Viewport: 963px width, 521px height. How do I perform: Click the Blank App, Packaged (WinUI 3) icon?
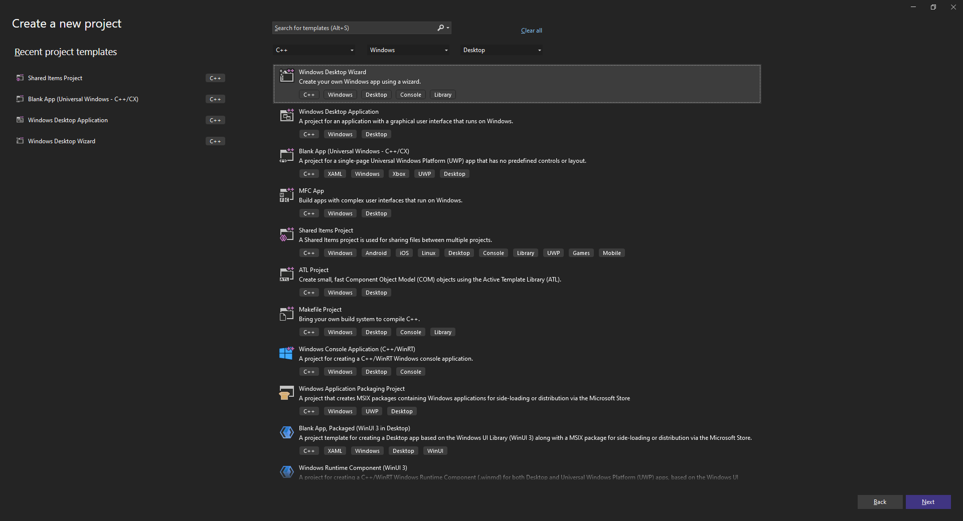coord(286,432)
